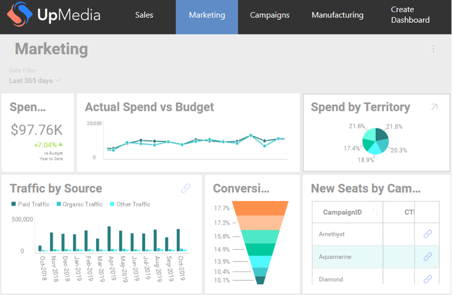Open the three-dot dashboard options menu
452x295 pixels.
[x=433, y=49]
